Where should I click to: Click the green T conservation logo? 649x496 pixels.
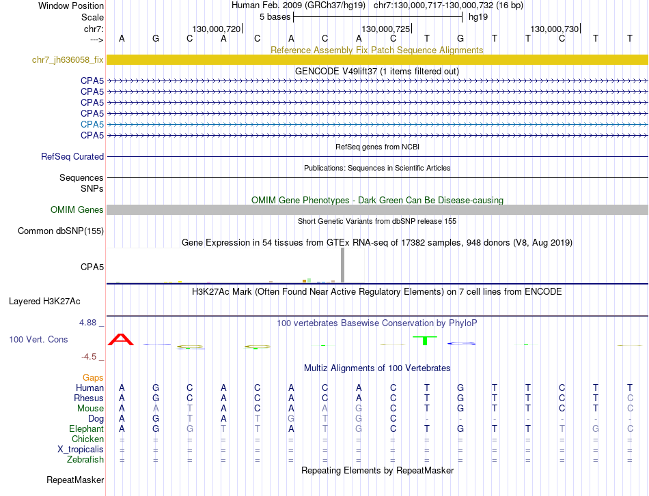(425, 340)
